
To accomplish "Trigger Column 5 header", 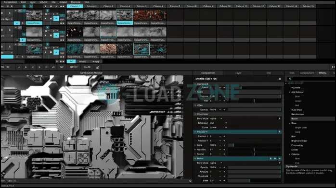I will [142, 6].
